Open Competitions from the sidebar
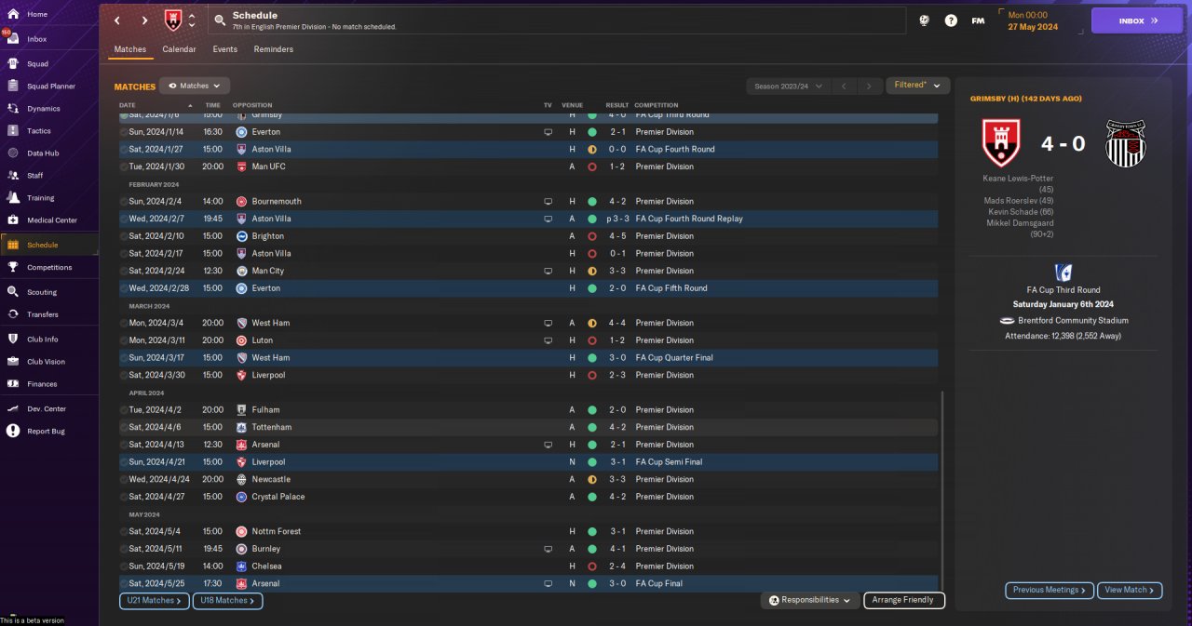This screenshot has height=626, width=1192. click(49, 267)
